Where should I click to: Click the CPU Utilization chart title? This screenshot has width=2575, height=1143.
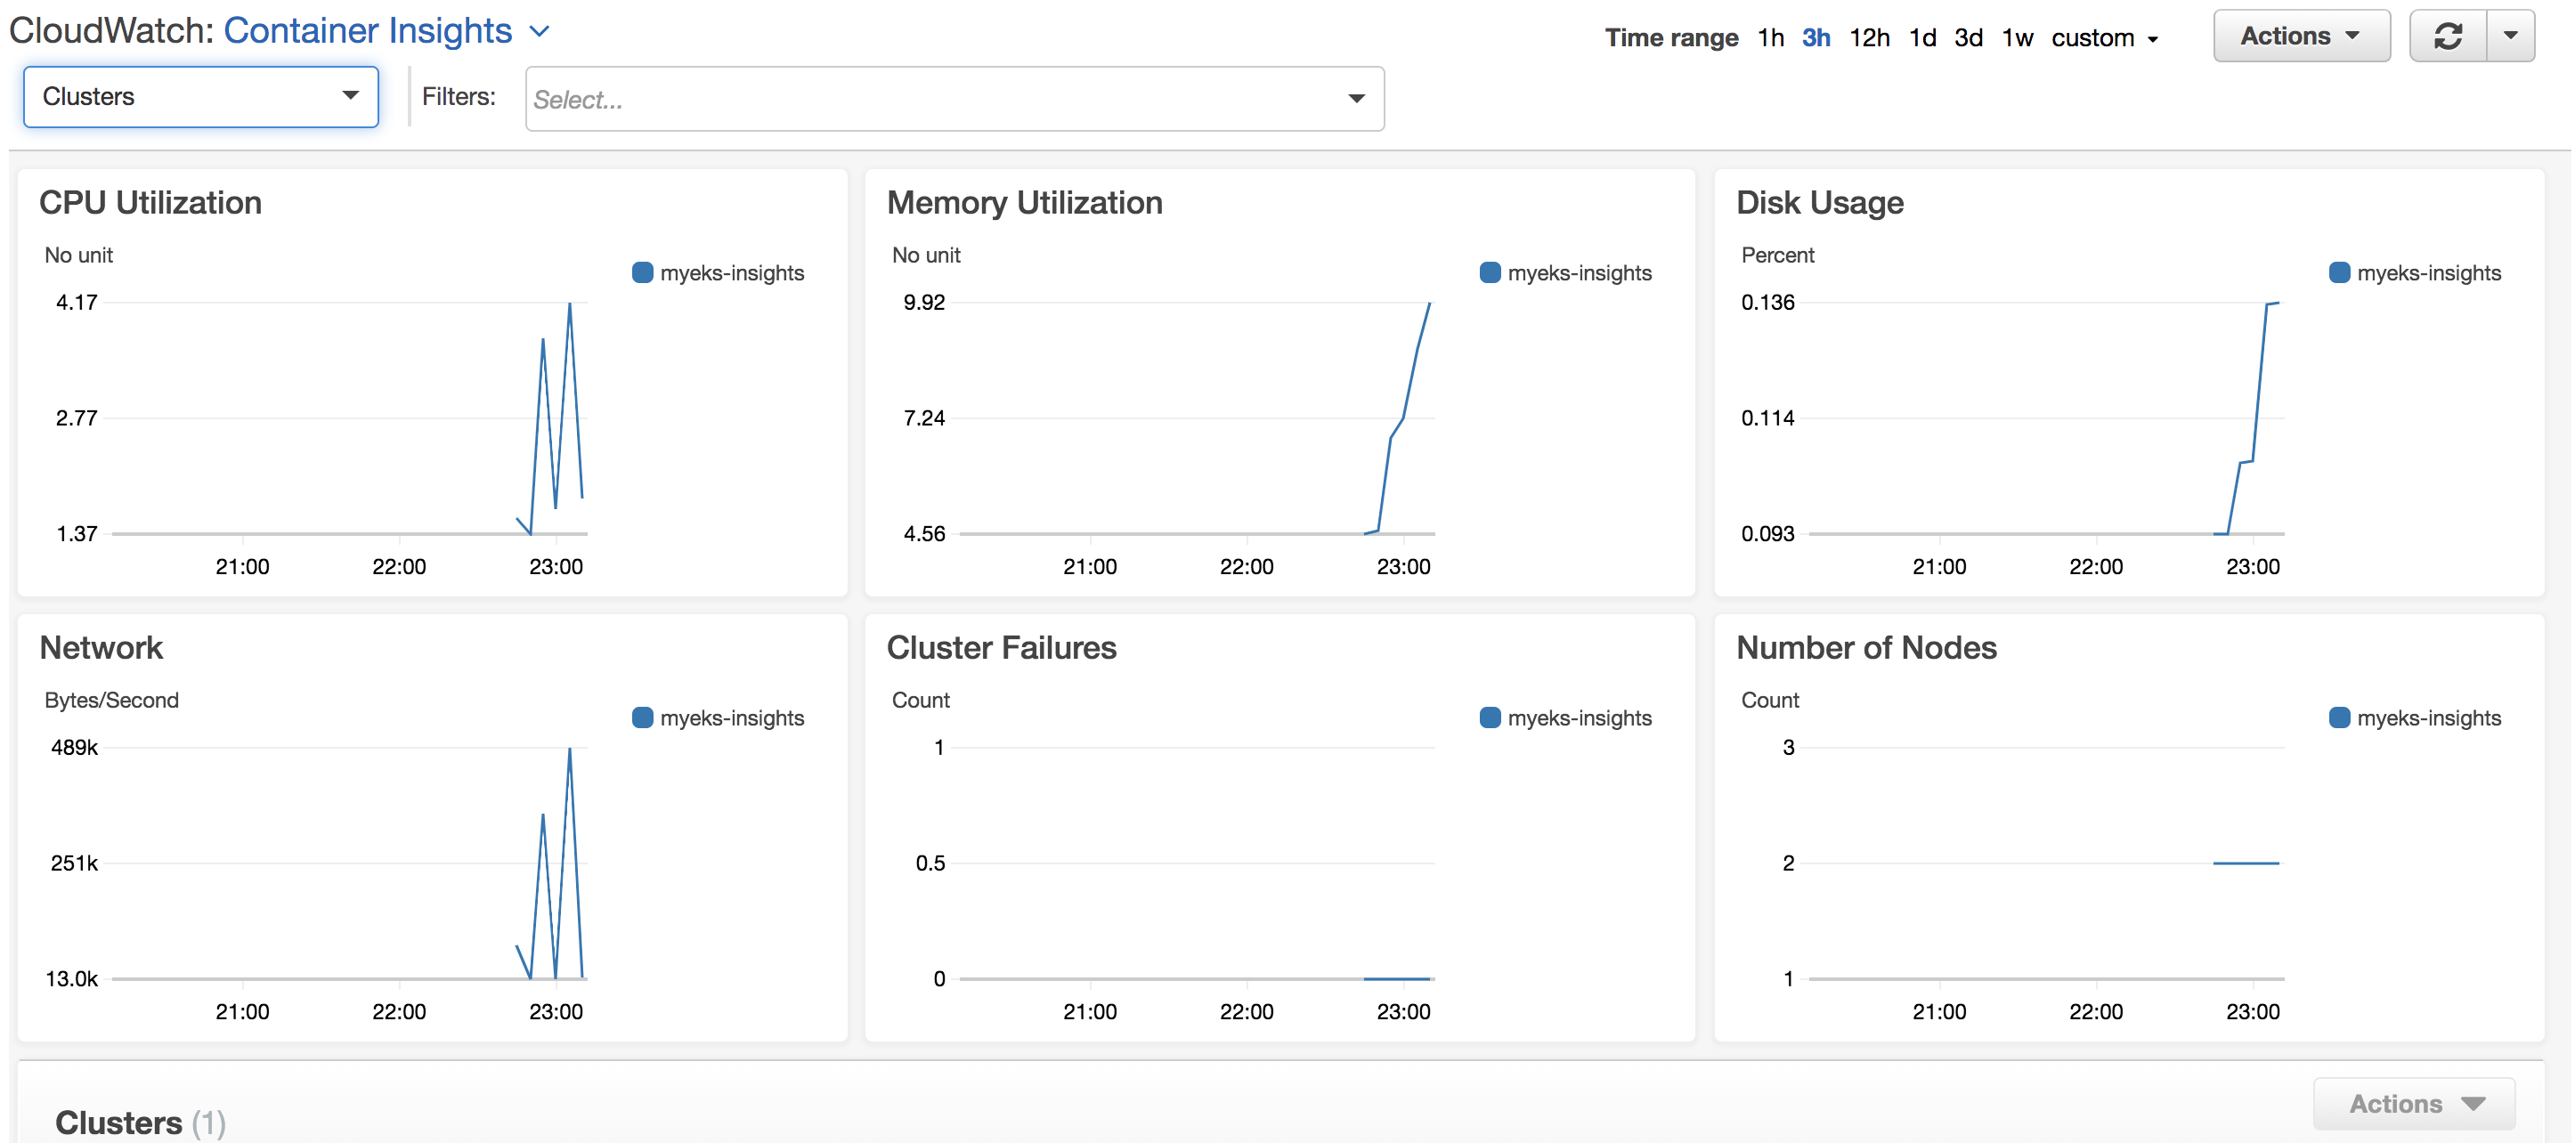tap(150, 203)
